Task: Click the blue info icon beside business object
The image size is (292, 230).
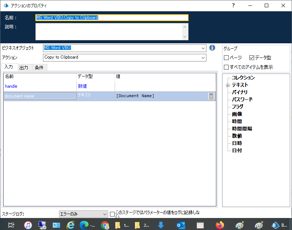Action: (x=212, y=48)
